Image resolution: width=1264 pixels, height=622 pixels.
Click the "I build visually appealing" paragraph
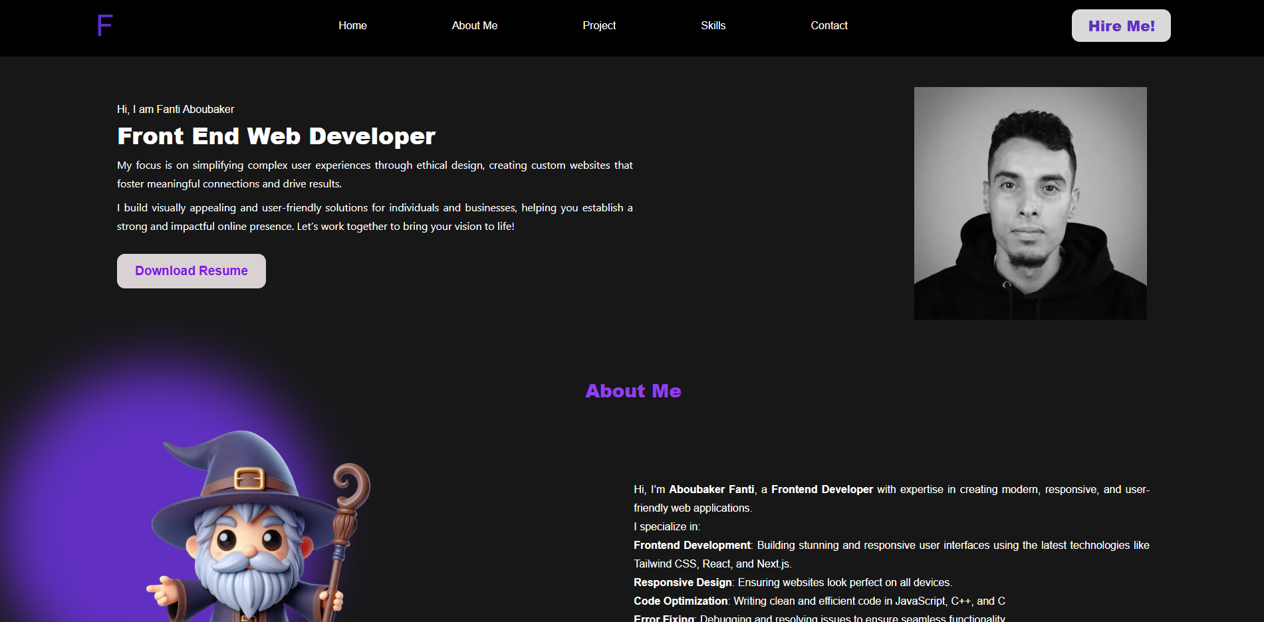click(375, 217)
